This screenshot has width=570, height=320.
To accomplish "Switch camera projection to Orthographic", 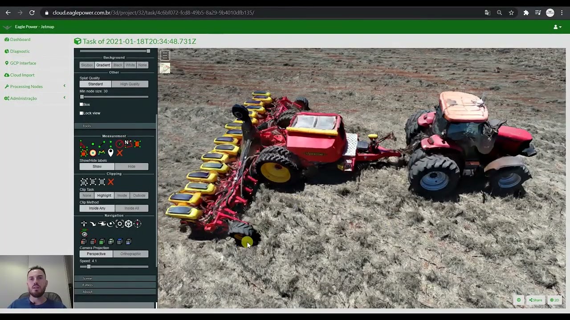I will coord(130,254).
